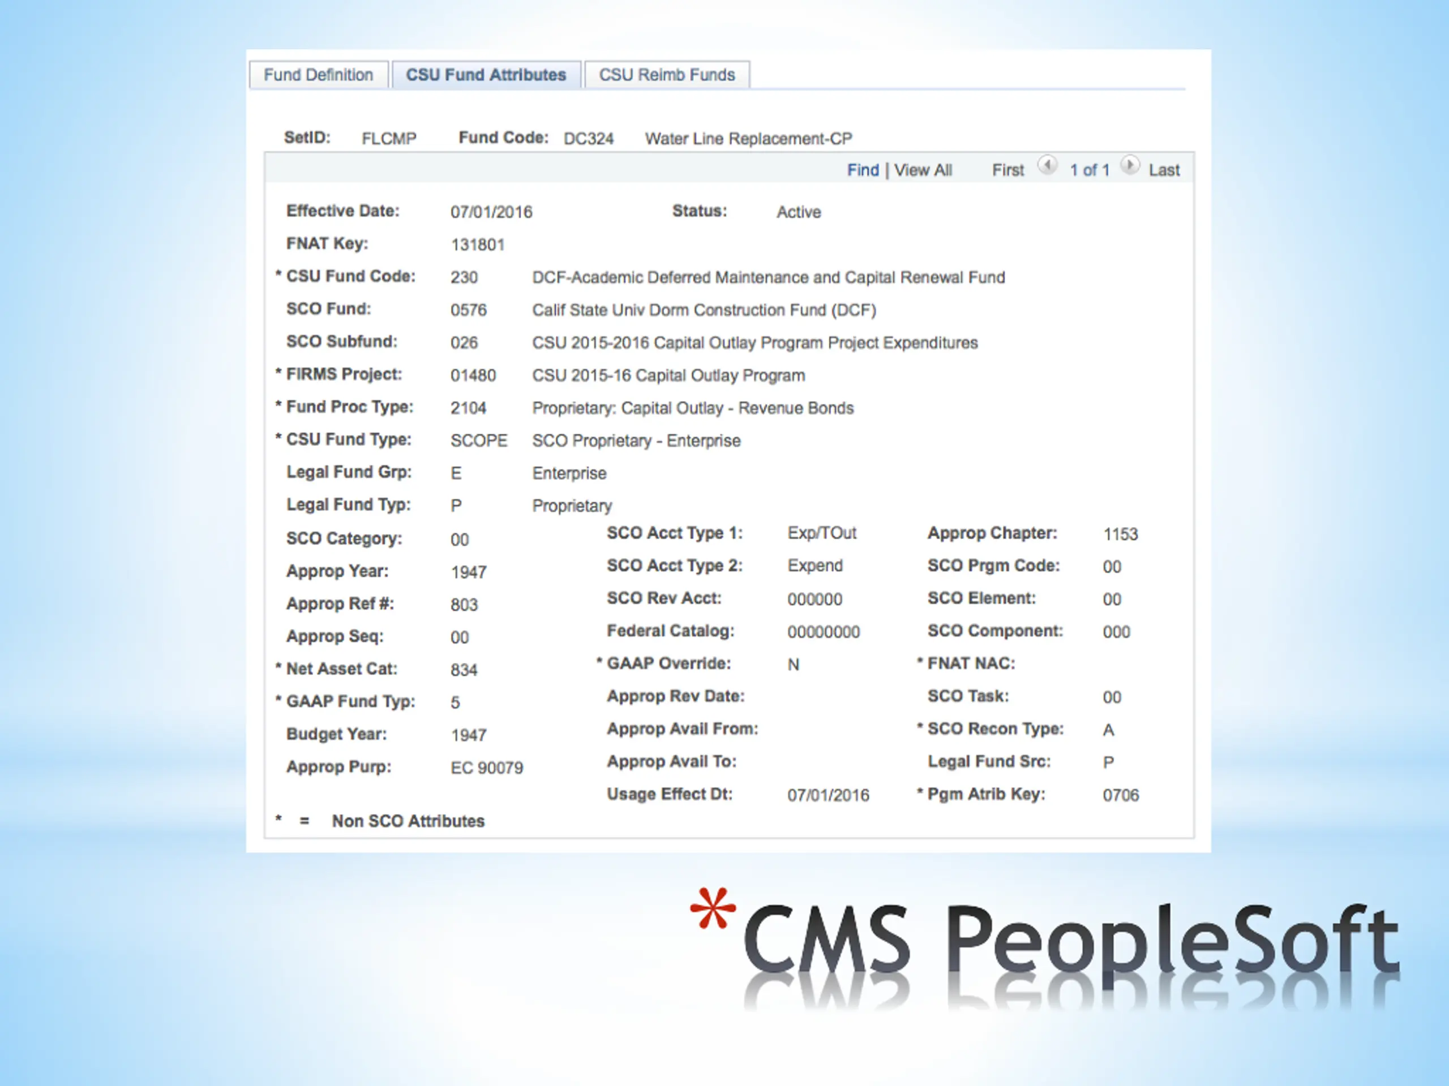Click the Enterprise description text
The image size is (1449, 1086).
[x=569, y=474]
